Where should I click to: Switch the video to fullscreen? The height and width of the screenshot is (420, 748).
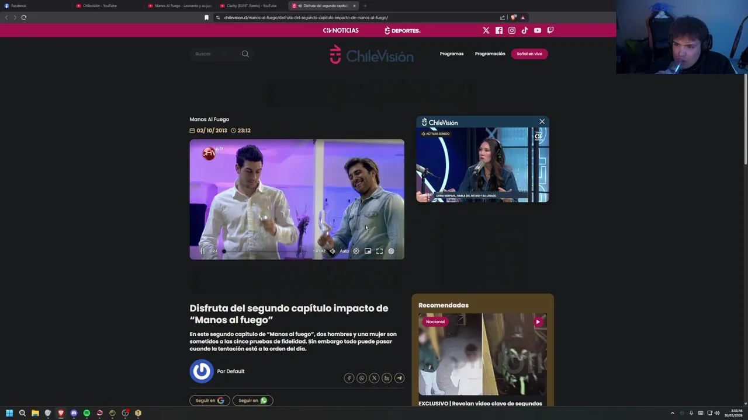(x=379, y=251)
